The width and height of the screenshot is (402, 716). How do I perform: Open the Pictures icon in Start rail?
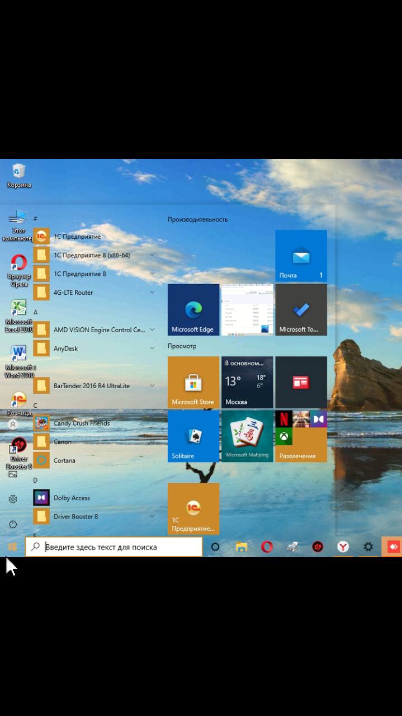click(13, 474)
